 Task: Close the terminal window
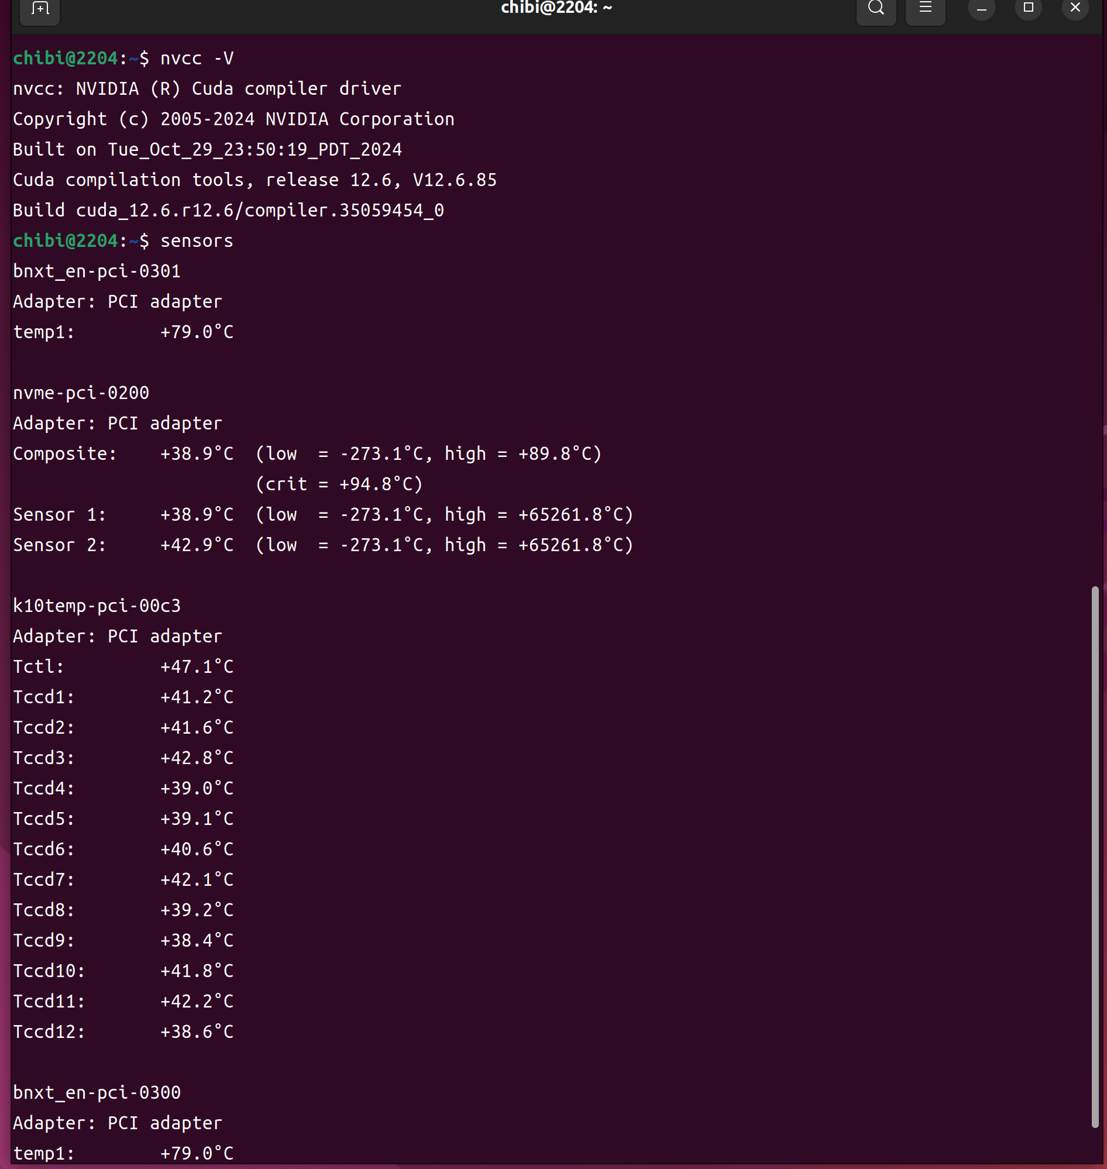pyautogui.click(x=1075, y=8)
